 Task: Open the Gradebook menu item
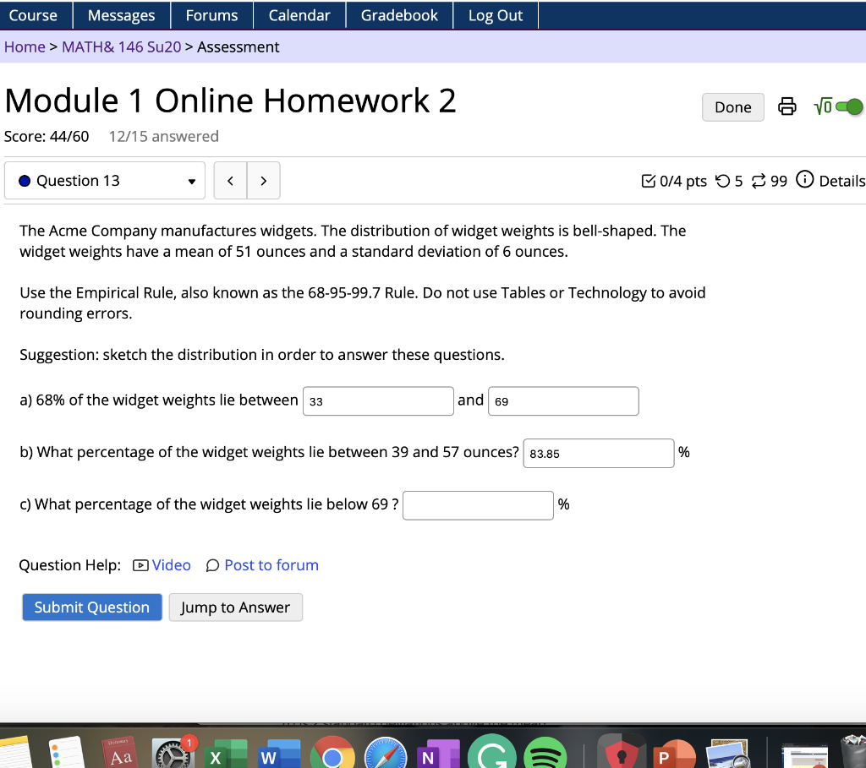point(398,14)
